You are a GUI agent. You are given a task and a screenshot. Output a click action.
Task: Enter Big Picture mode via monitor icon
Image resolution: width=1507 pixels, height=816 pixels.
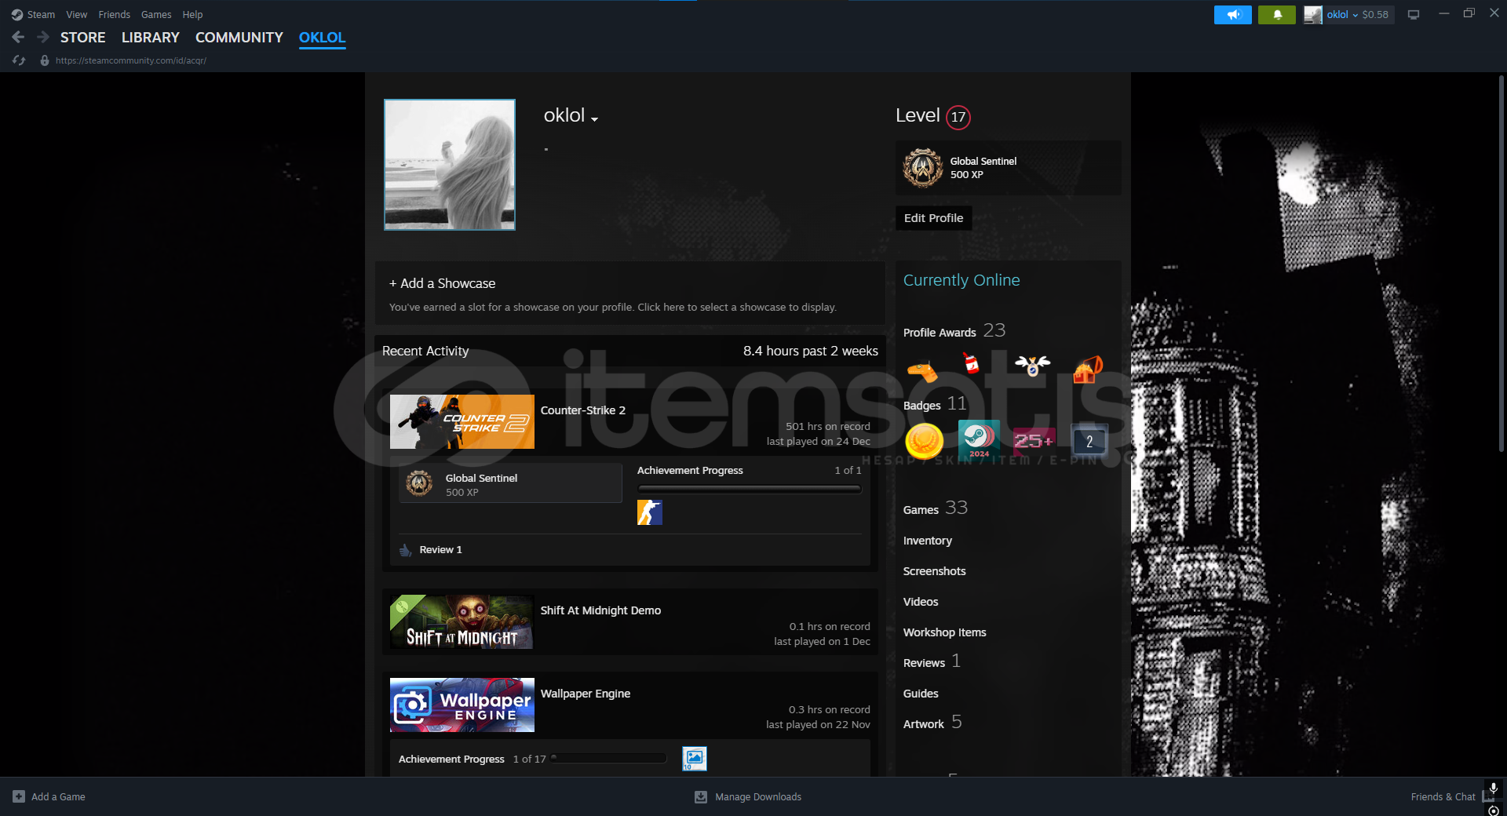(x=1414, y=15)
